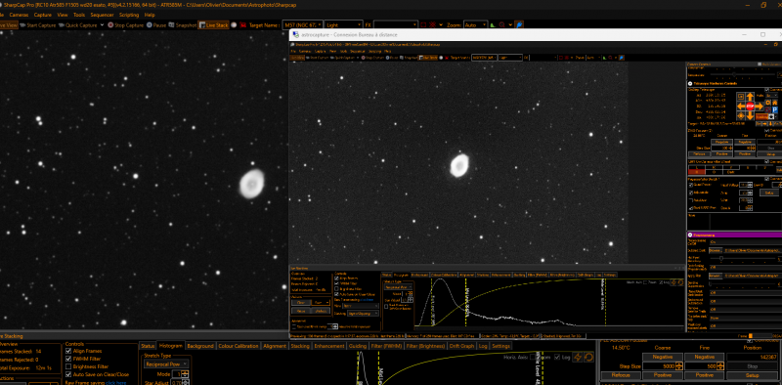Viewport: 782px width, 385px height.
Task: Switch to the Status tab
Action: [x=148, y=346]
